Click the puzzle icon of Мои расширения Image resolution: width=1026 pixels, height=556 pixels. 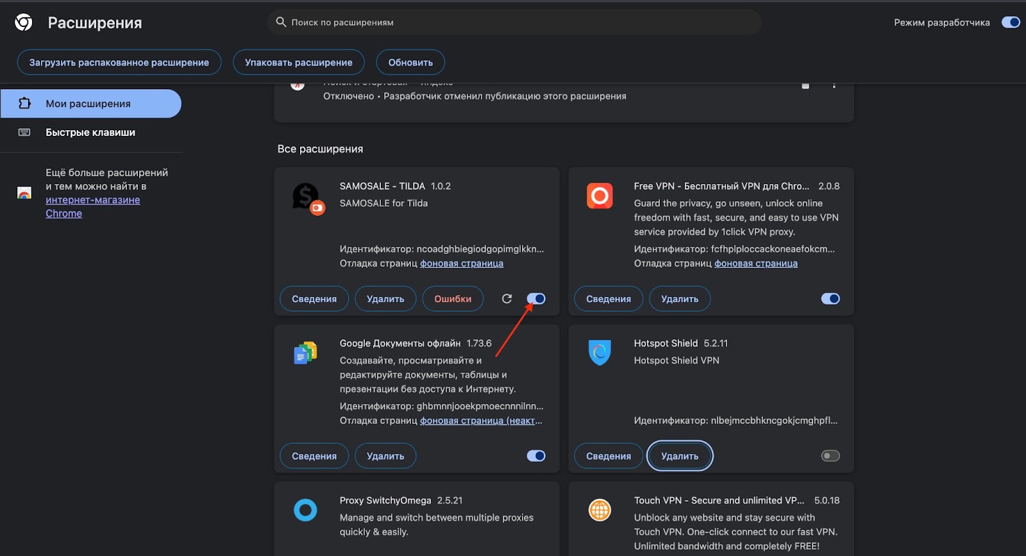click(24, 103)
